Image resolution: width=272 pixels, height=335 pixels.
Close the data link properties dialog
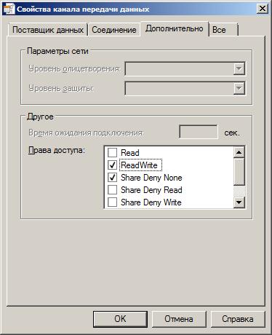point(263,9)
